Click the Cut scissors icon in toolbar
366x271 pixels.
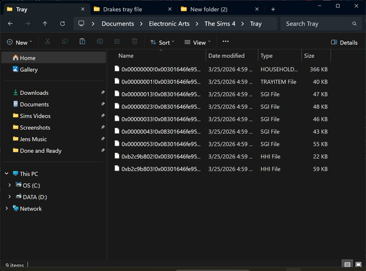(x=48, y=41)
